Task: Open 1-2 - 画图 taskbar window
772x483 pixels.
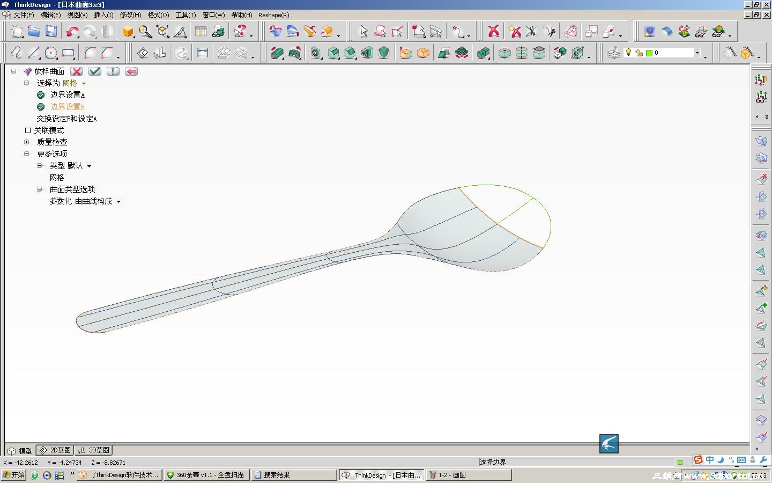Action: click(469, 475)
